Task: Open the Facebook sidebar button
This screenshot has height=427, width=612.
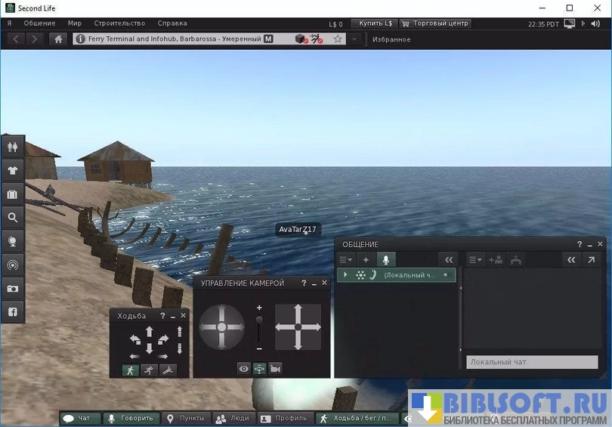Action: click(12, 312)
